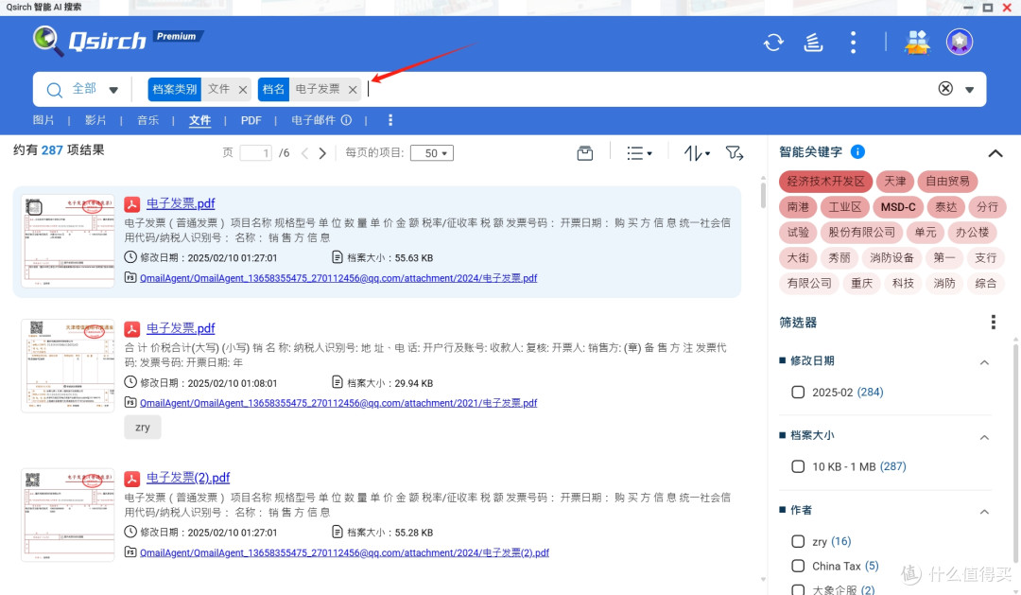Click info icon beside 智能关键字
The width and height of the screenshot is (1021, 595).
[x=857, y=152]
